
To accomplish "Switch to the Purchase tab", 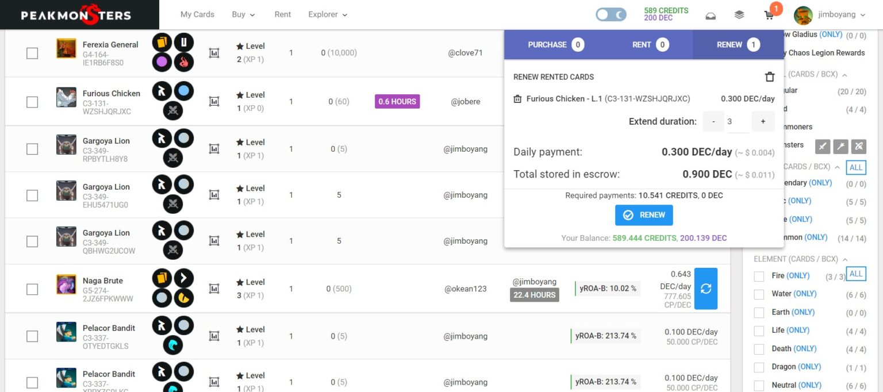I will pos(555,45).
